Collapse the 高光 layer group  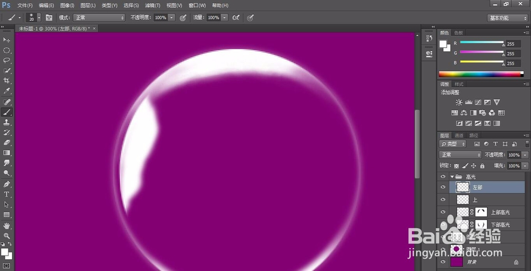(x=452, y=176)
